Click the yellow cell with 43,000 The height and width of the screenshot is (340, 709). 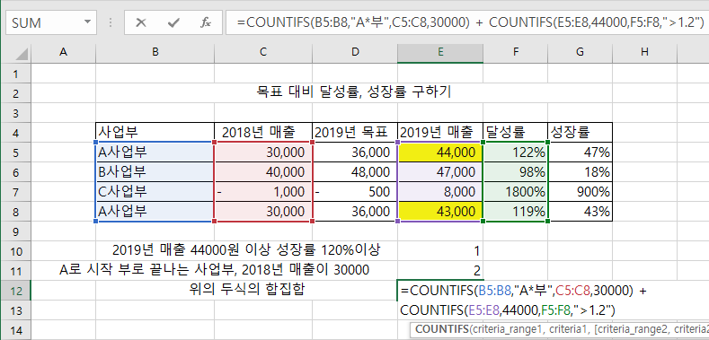click(440, 212)
